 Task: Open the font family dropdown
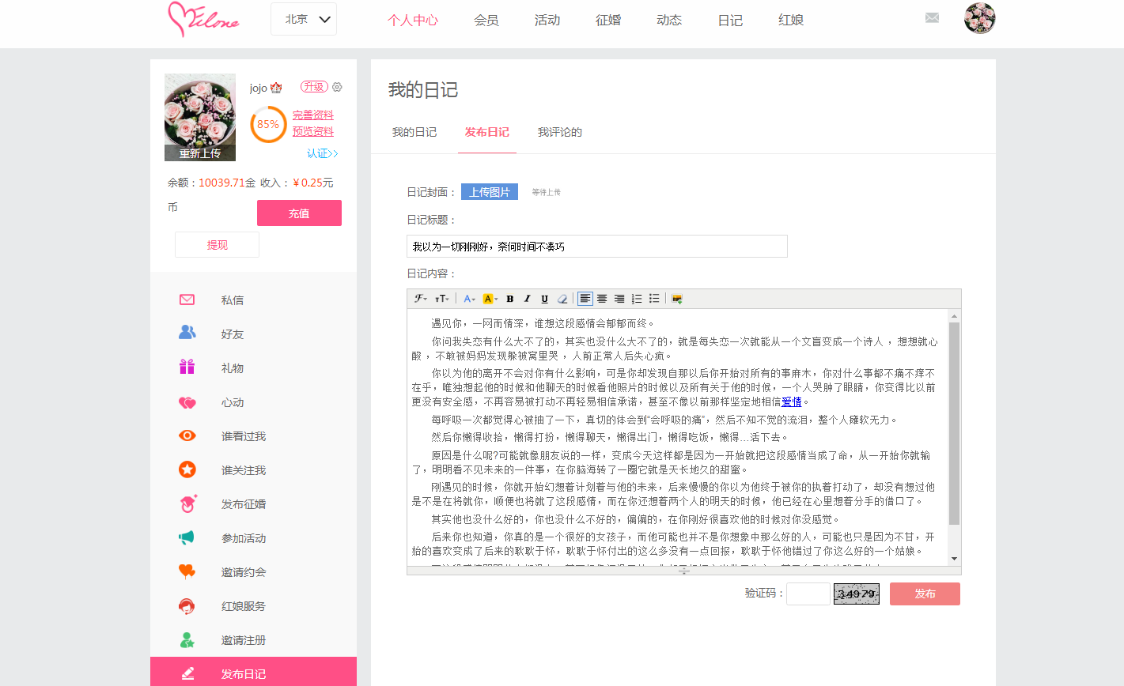(421, 299)
